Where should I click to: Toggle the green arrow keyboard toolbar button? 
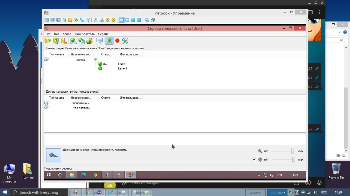coord(109,41)
